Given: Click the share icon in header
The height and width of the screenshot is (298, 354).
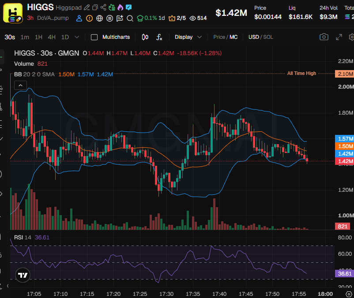Looking at the screenshot, I should coord(103,7).
